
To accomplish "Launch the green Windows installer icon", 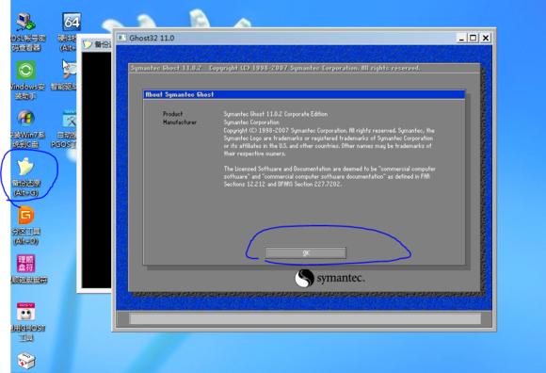I will point(26,71).
